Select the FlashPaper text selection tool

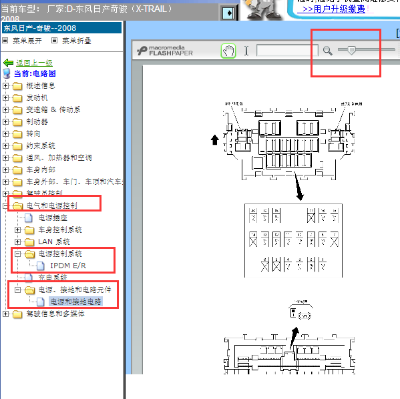(x=246, y=51)
